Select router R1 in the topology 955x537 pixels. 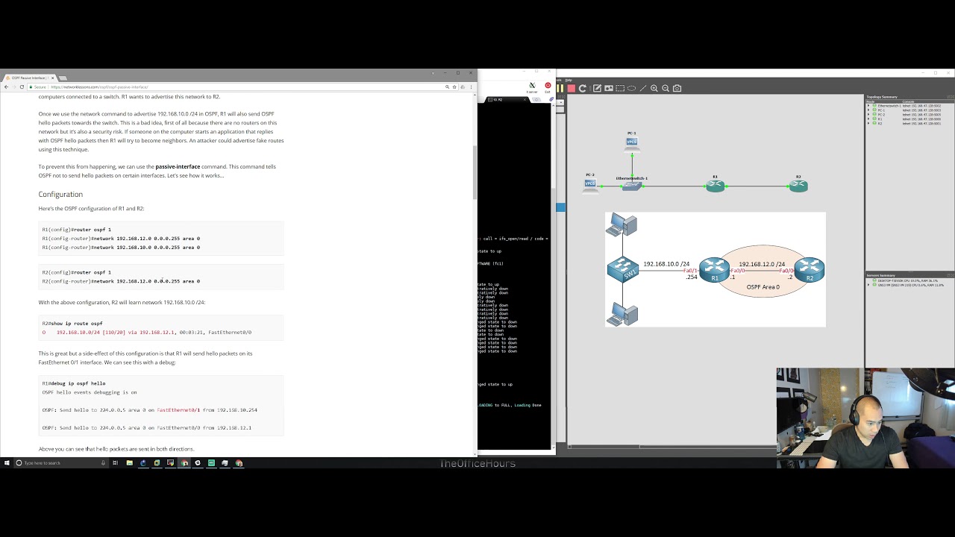click(x=715, y=186)
